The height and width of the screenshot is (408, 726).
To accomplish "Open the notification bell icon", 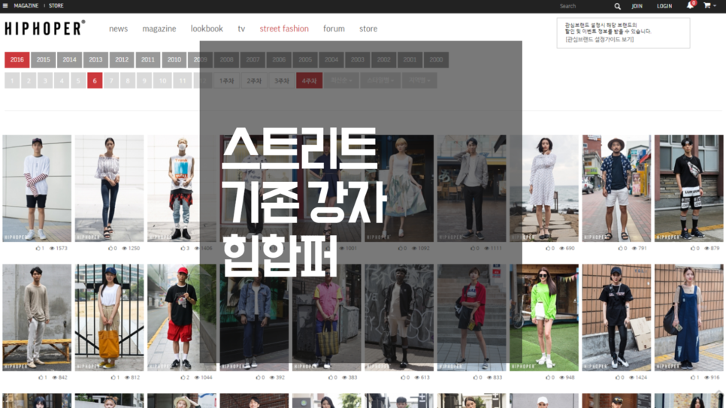I will click(x=690, y=5).
